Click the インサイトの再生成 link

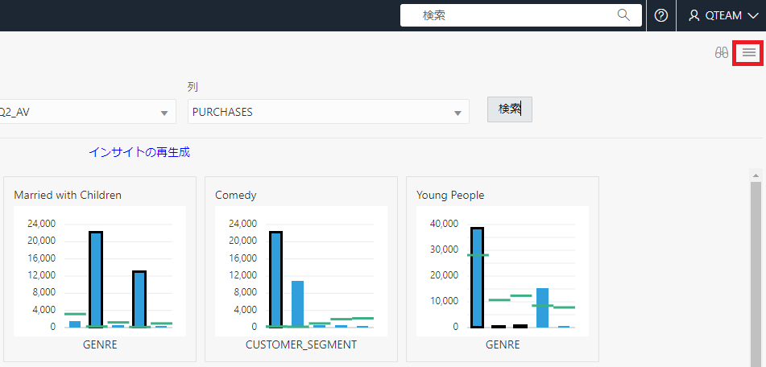coord(139,152)
